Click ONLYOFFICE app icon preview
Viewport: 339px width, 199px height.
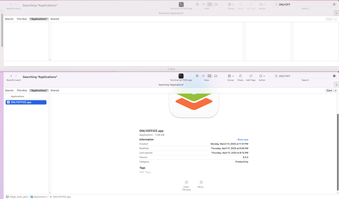point(194,105)
